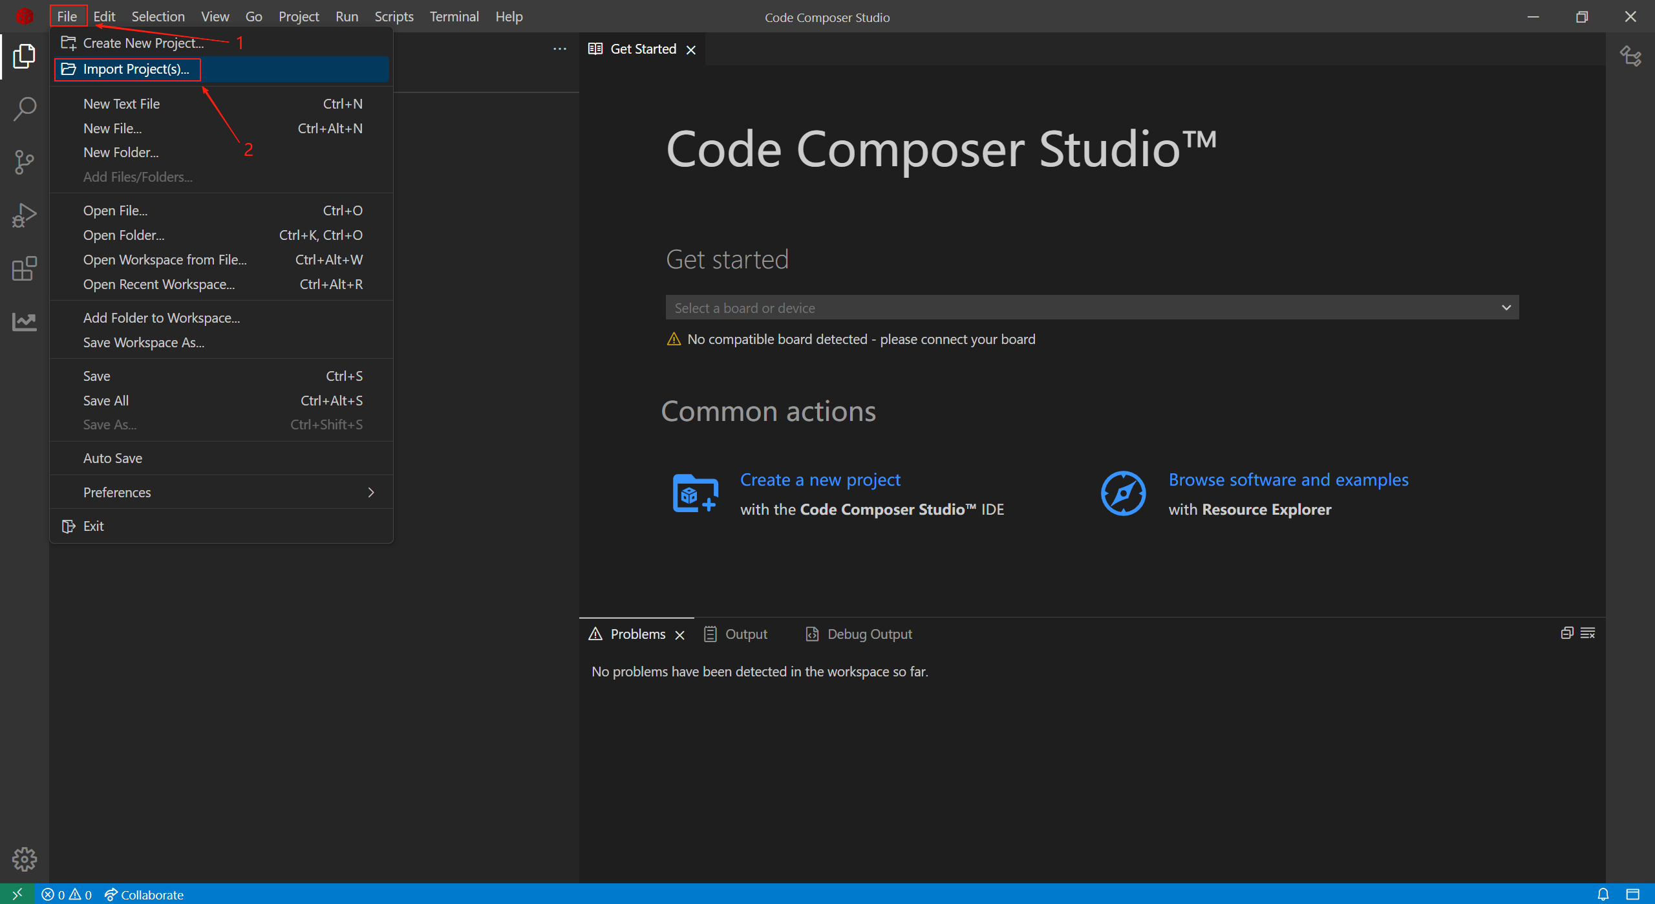Click Save in the File menu

pyautogui.click(x=222, y=376)
